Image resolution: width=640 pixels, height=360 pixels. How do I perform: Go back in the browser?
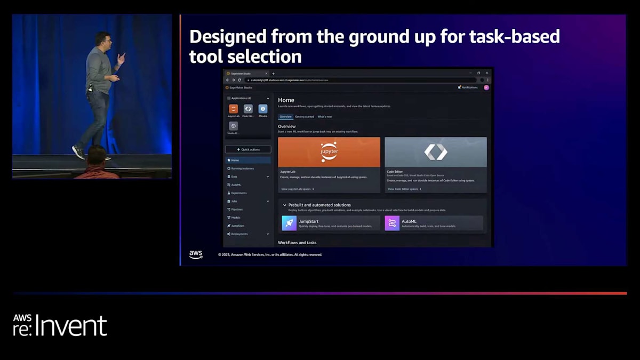tap(227, 80)
